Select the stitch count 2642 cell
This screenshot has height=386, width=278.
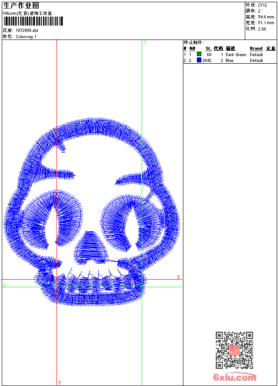click(x=207, y=61)
